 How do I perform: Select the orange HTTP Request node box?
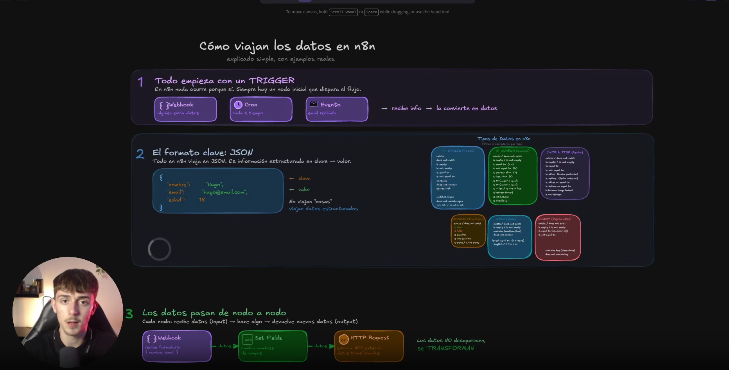(x=369, y=346)
